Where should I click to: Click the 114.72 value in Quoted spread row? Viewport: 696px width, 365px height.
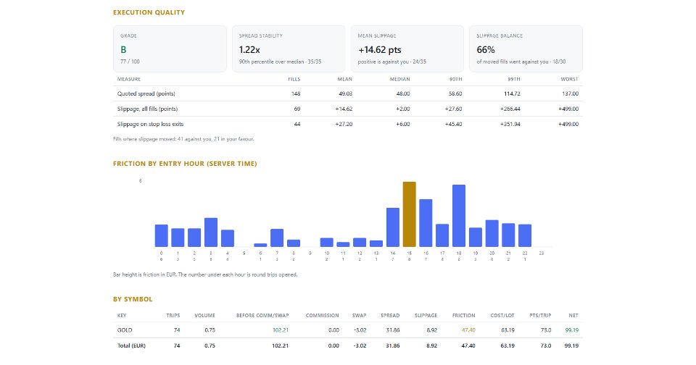(512, 93)
